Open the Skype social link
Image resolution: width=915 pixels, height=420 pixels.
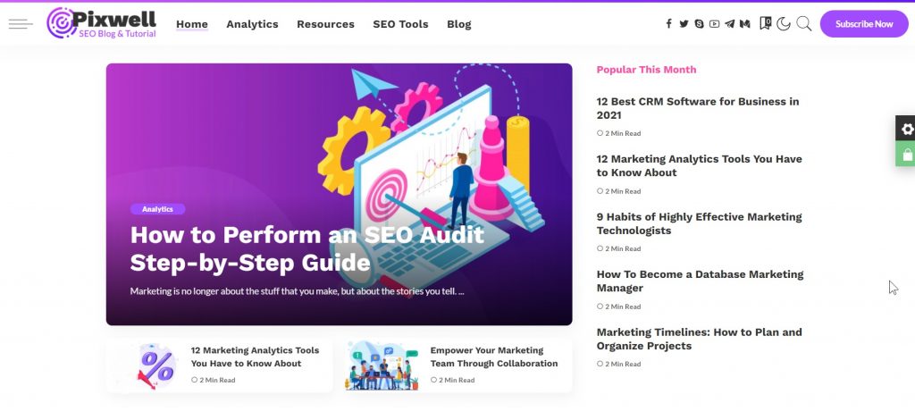pyautogui.click(x=699, y=24)
